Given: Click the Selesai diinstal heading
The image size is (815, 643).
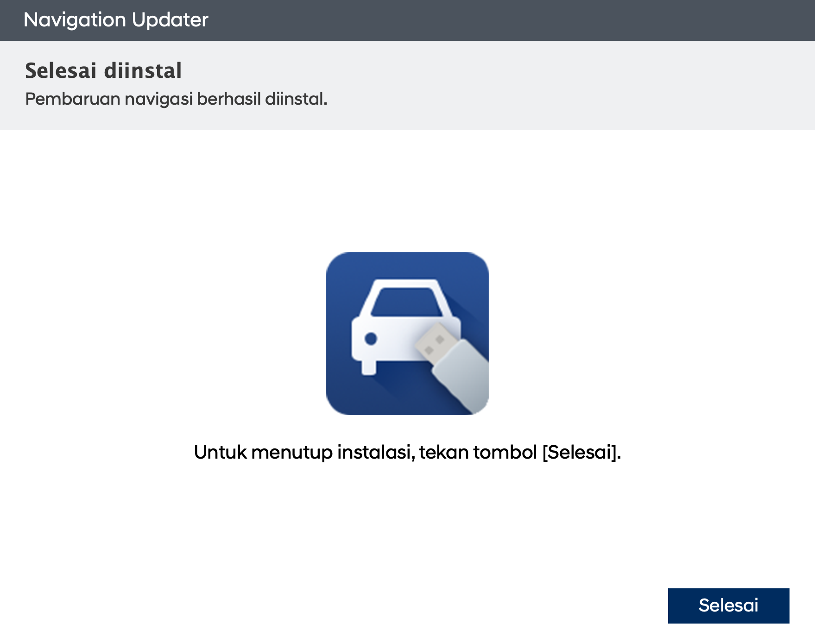Looking at the screenshot, I should click(x=103, y=71).
